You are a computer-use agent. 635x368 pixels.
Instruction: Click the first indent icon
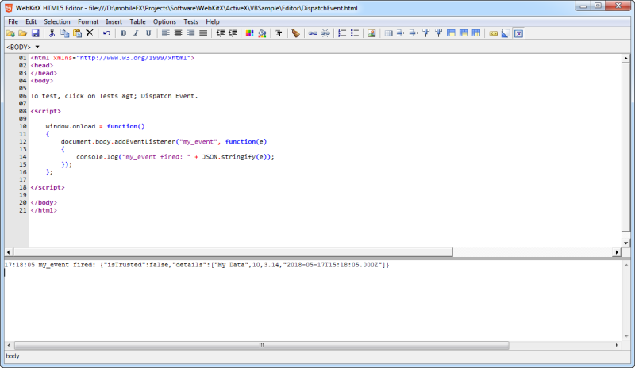[x=220, y=33]
